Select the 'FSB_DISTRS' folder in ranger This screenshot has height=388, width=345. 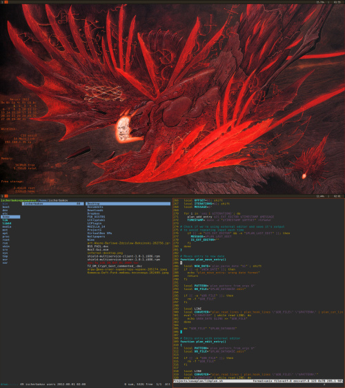[96, 217]
